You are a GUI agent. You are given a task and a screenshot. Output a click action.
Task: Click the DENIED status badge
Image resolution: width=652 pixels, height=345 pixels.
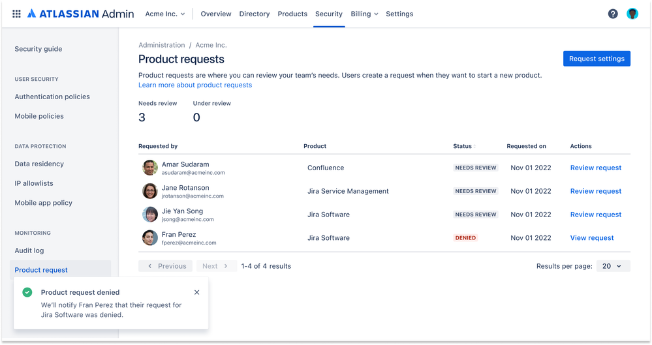465,238
